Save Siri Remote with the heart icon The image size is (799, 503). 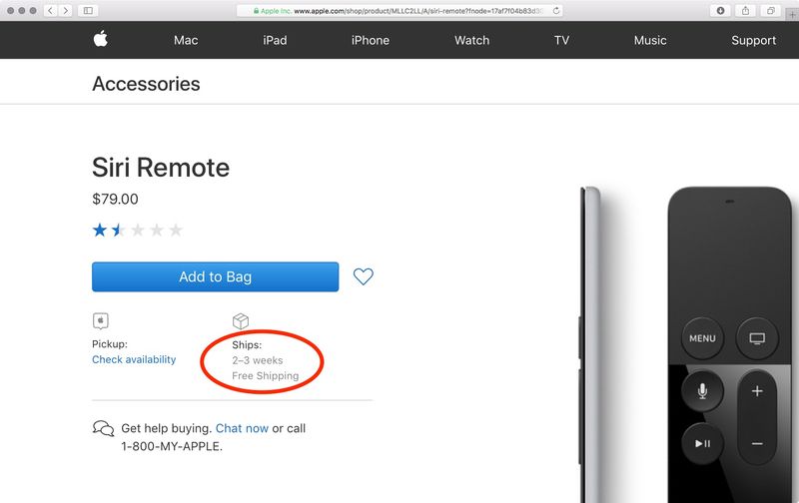coord(364,276)
